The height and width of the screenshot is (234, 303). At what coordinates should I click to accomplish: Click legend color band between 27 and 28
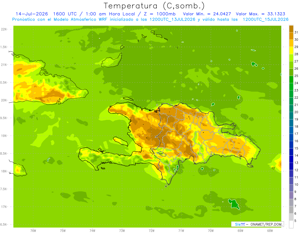291,58
